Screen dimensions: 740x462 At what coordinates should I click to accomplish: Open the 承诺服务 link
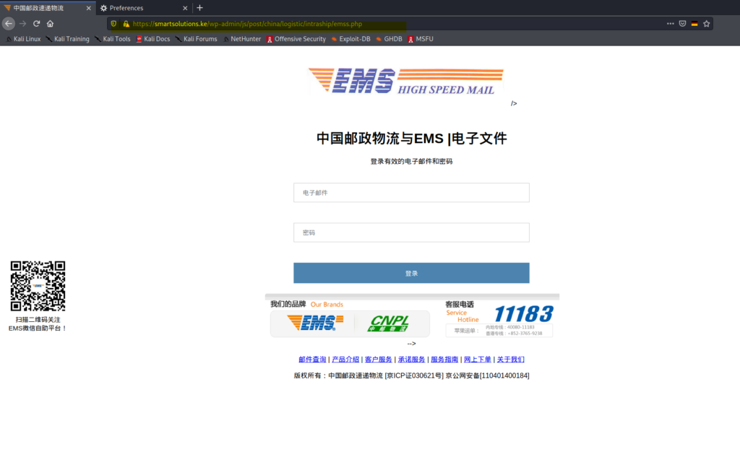411,359
